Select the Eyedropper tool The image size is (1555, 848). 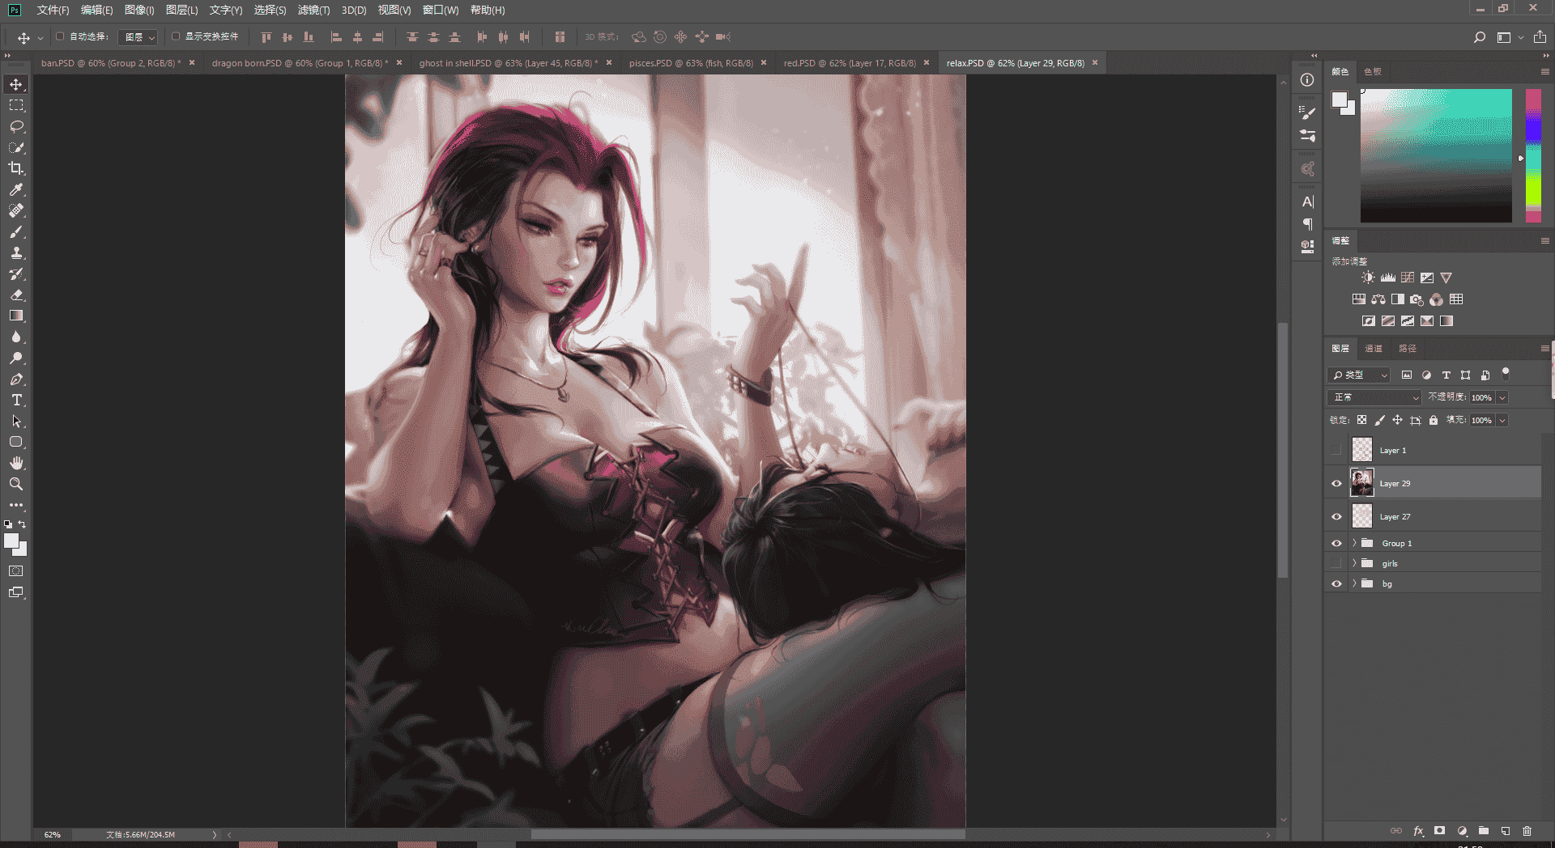coord(16,189)
